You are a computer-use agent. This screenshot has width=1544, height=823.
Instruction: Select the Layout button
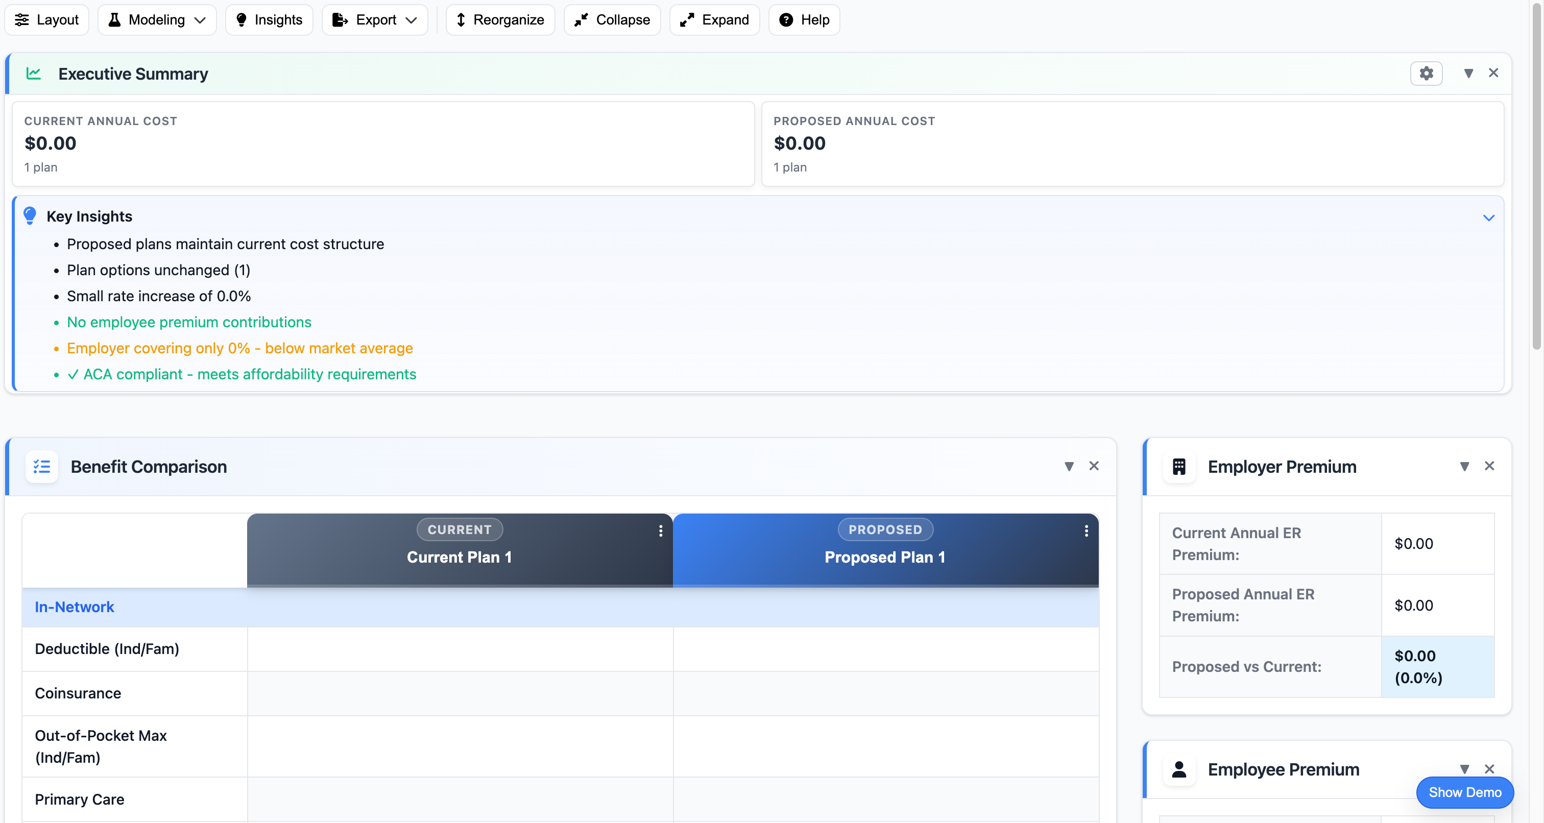[46, 20]
